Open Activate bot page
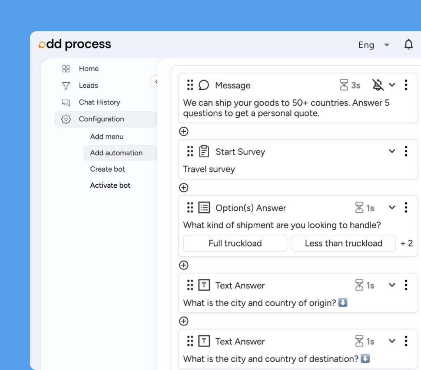This screenshot has width=421, height=370. 110,185
